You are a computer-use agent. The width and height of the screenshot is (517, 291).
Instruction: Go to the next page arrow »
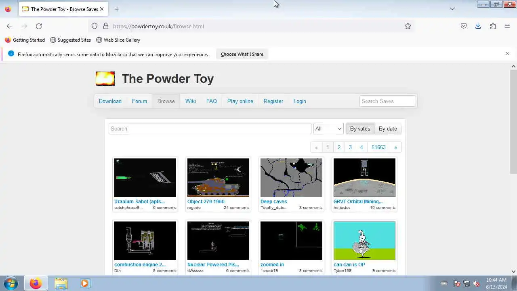(x=395, y=147)
